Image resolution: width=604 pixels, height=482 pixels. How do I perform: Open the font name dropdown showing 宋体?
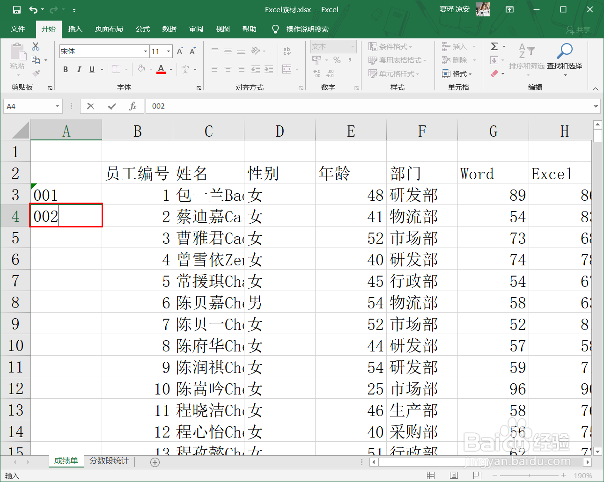click(x=146, y=51)
